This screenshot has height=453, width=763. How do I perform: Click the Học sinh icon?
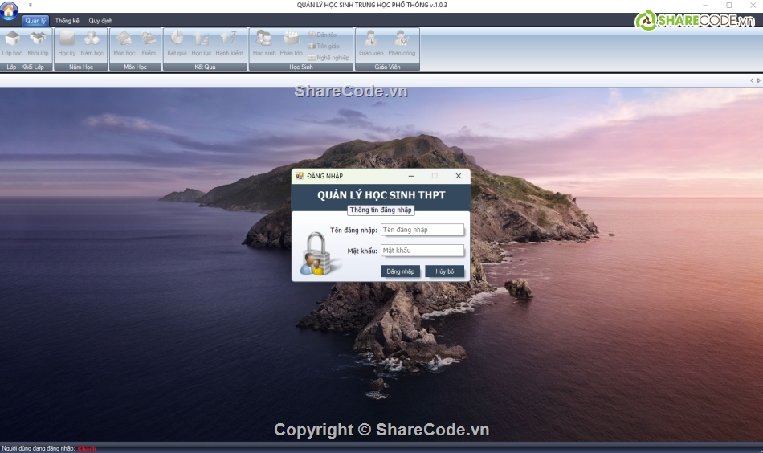pyautogui.click(x=264, y=43)
